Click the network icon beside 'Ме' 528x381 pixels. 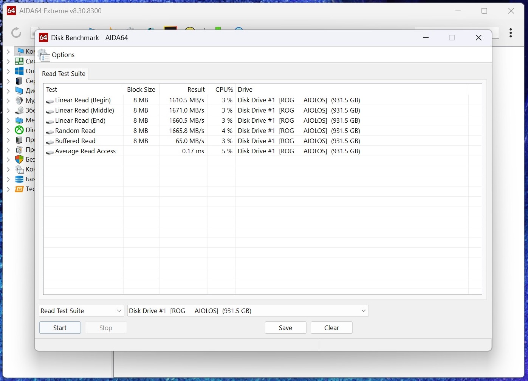coord(19,120)
